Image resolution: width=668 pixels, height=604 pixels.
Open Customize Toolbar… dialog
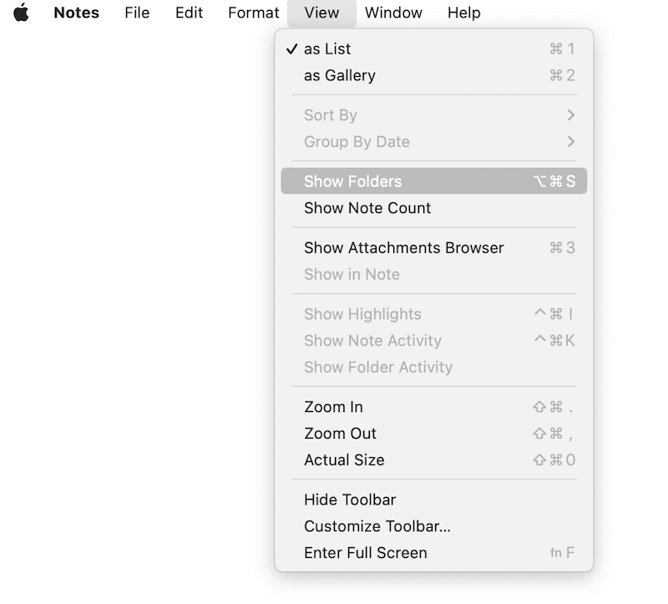tap(377, 526)
